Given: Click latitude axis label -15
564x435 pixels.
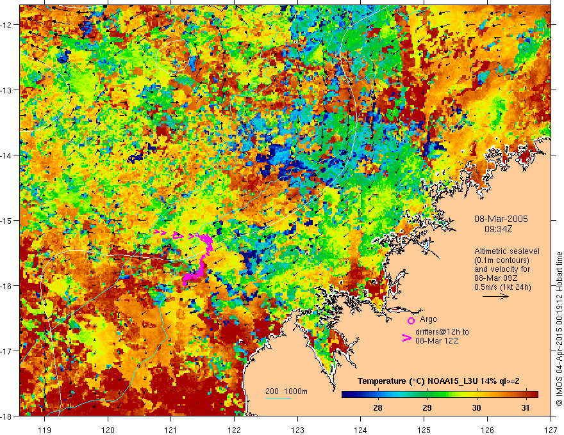Looking at the screenshot, I should coord(6,220).
